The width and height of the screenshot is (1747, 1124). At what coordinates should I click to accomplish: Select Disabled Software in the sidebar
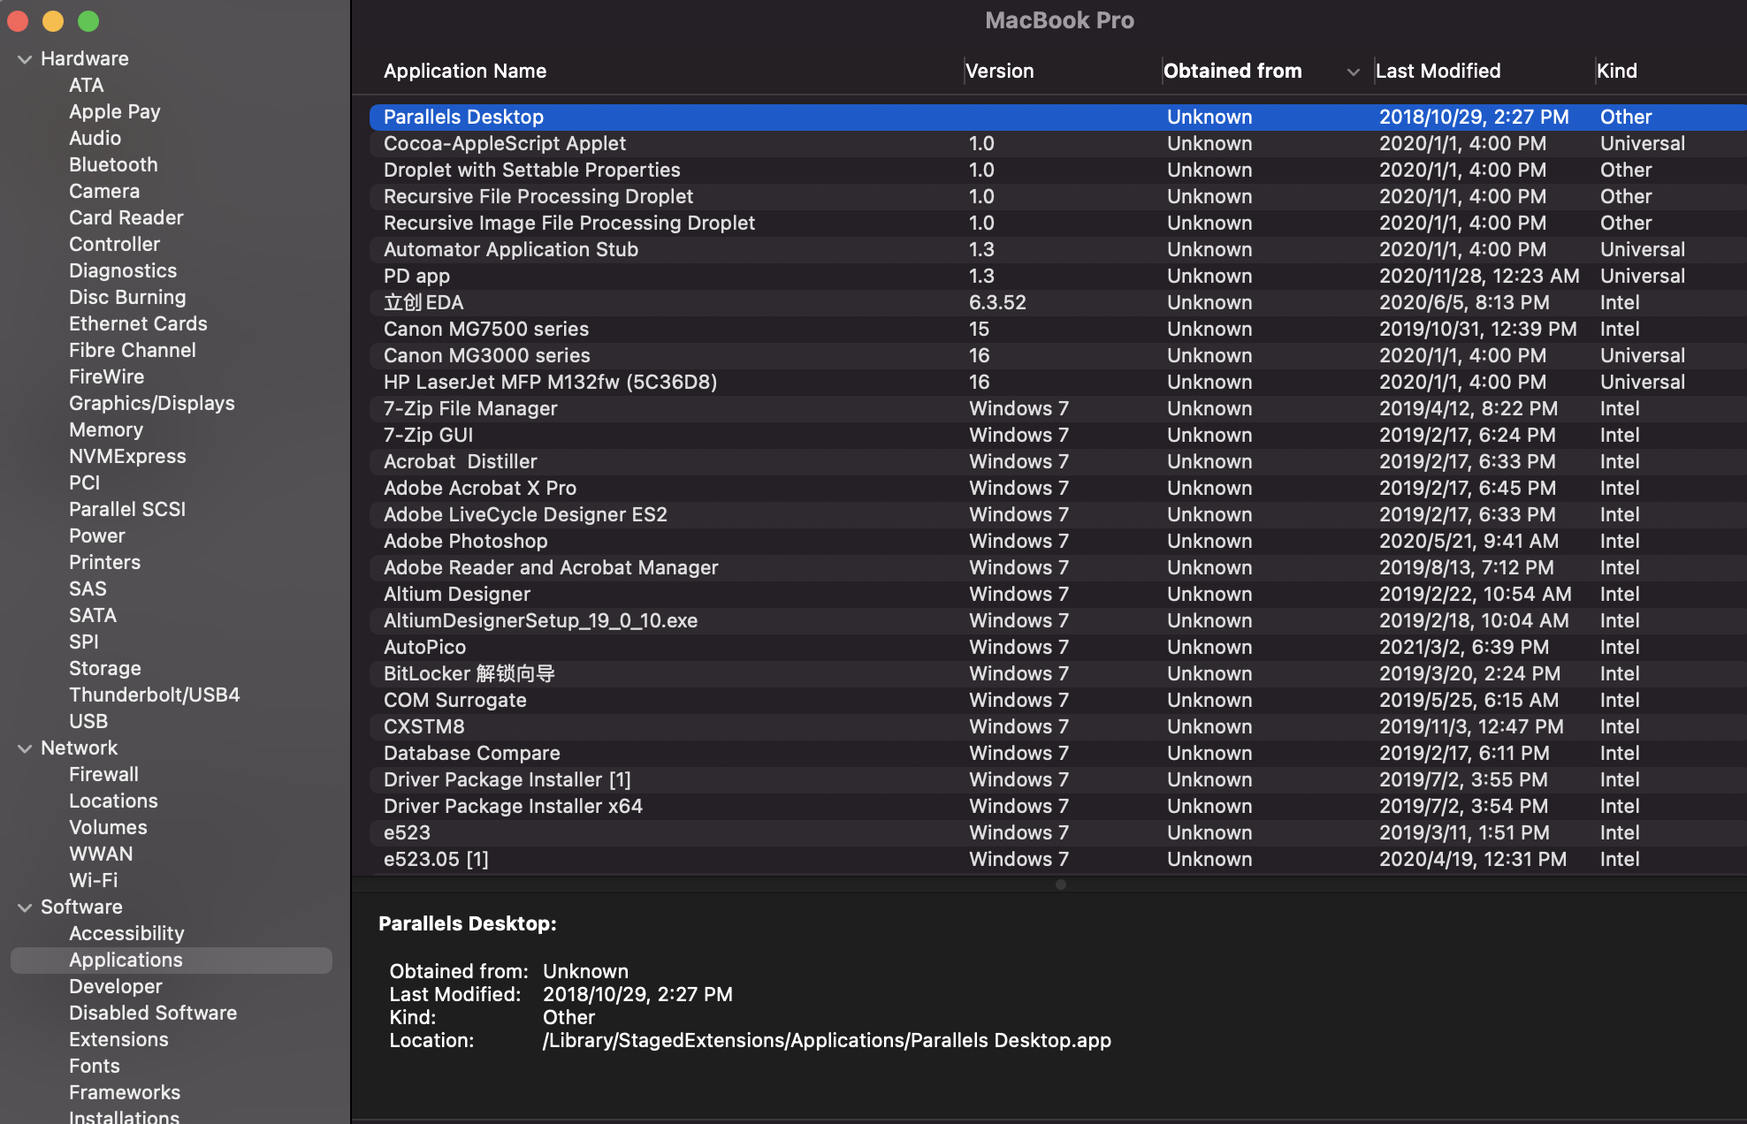coord(152,1014)
